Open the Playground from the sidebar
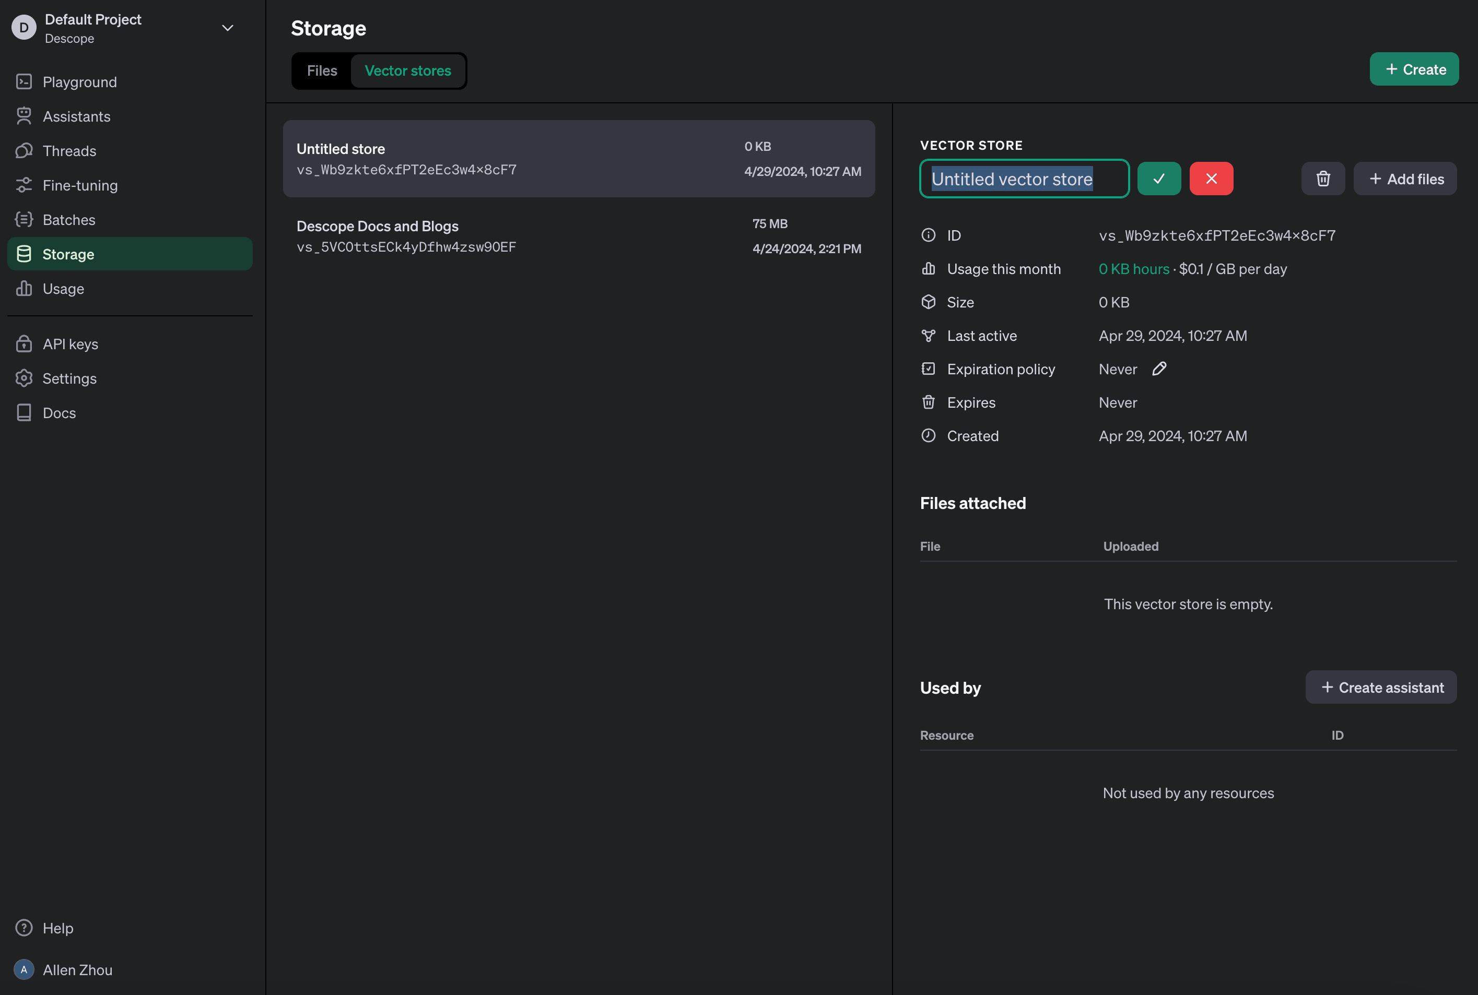1478x995 pixels. pos(79,82)
